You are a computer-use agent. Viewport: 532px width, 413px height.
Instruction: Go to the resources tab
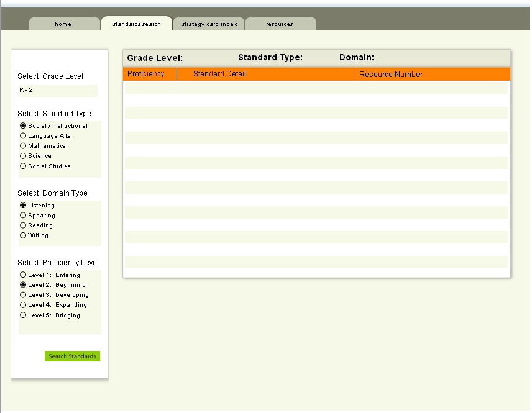[280, 24]
